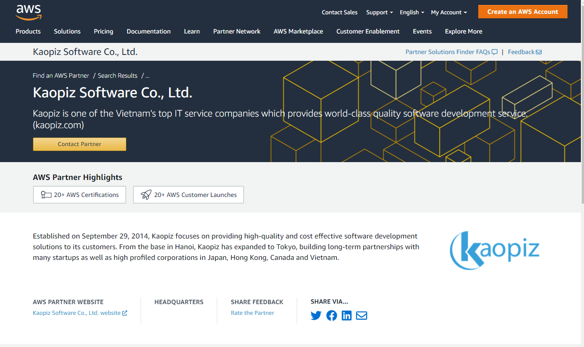Click the AWS logo in the header
The width and height of the screenshot is (584, 347).
click(28, 13)
